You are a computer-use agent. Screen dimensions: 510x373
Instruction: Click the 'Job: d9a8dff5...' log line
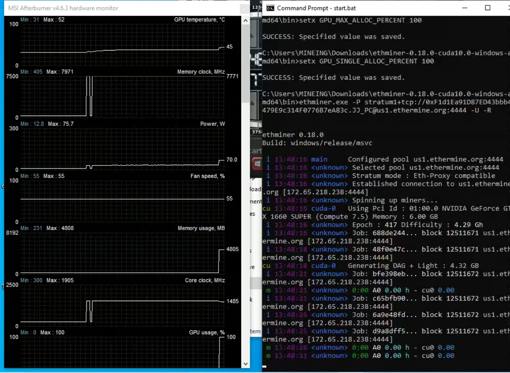pyautogui.click(x=386, y=335)
